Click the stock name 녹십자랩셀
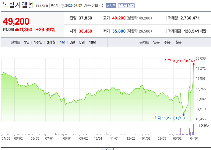Image resolution: width=211 pixels, height=150 pixels. tap(18, 5)
